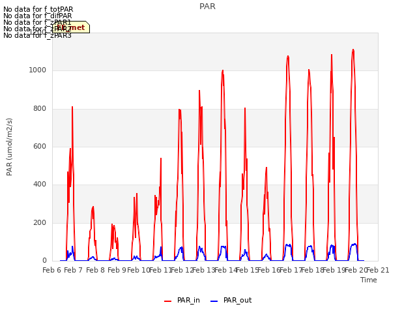Click the chart title 'PAR'
The image size is (417, 313).
click(207, 7)
